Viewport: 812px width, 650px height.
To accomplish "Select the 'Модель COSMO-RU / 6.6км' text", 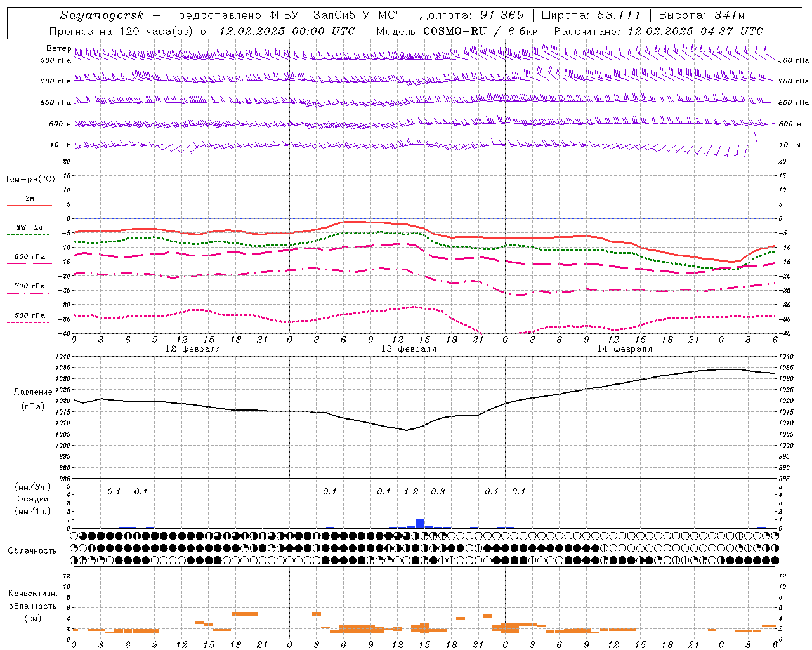I will tap(457, 31).
